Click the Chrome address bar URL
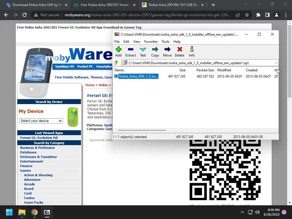292x219 pixels. coord(147,15)
